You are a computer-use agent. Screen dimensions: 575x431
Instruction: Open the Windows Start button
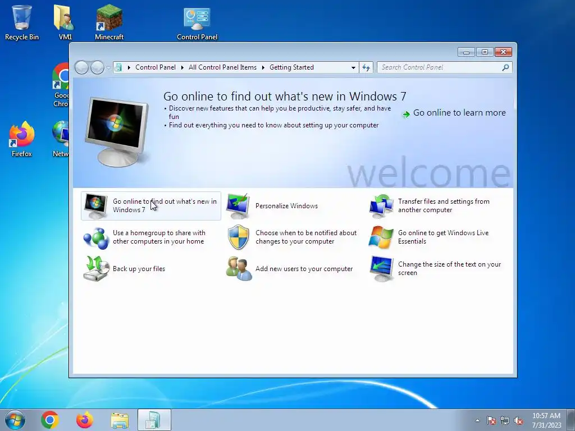click(15, 420)
